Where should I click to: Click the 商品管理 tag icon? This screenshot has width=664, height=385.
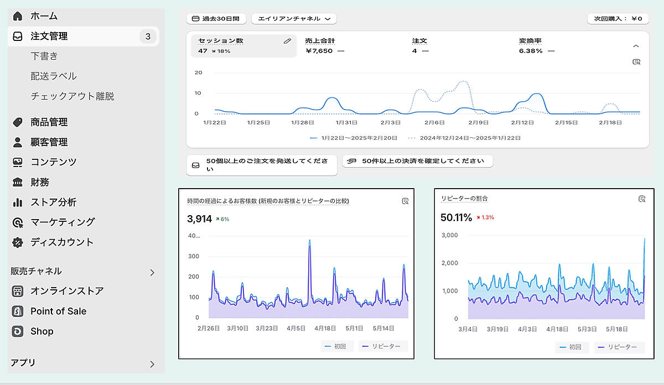[x=18, y=122]
